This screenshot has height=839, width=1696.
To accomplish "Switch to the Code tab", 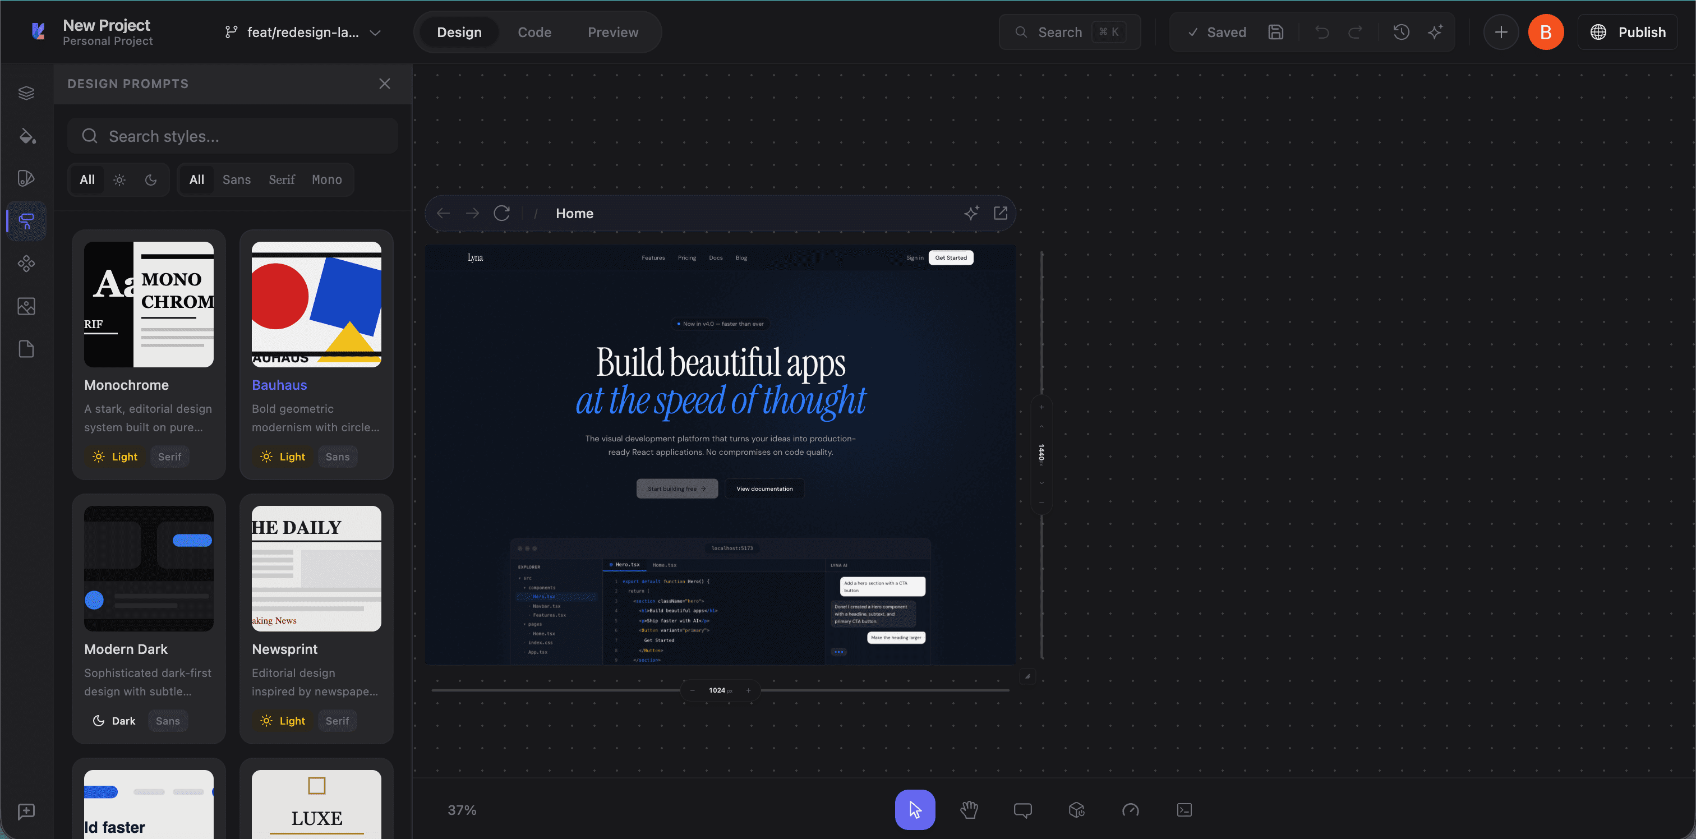I will pyautogui.click(x=534, y=33).
